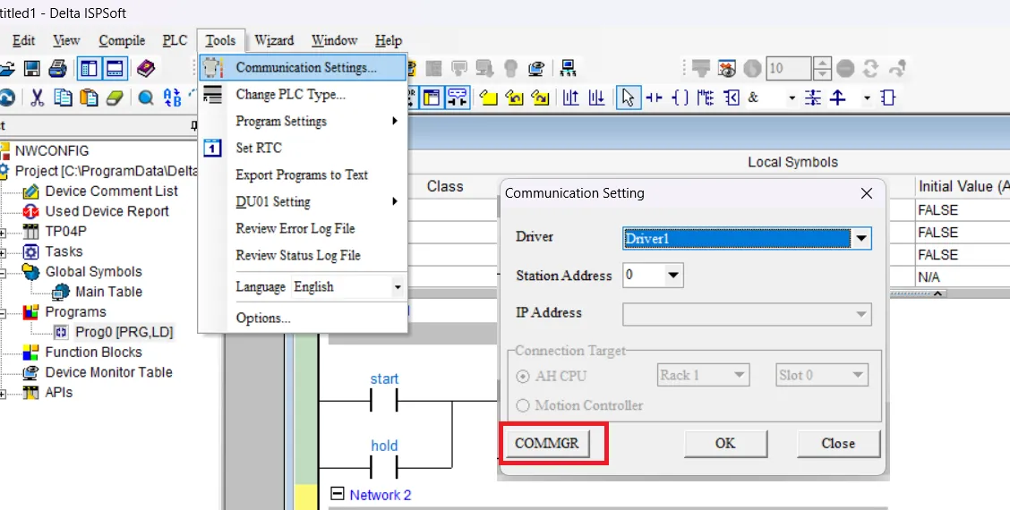
Task: Click the vertical line split icon
Action: coord(814,98)
